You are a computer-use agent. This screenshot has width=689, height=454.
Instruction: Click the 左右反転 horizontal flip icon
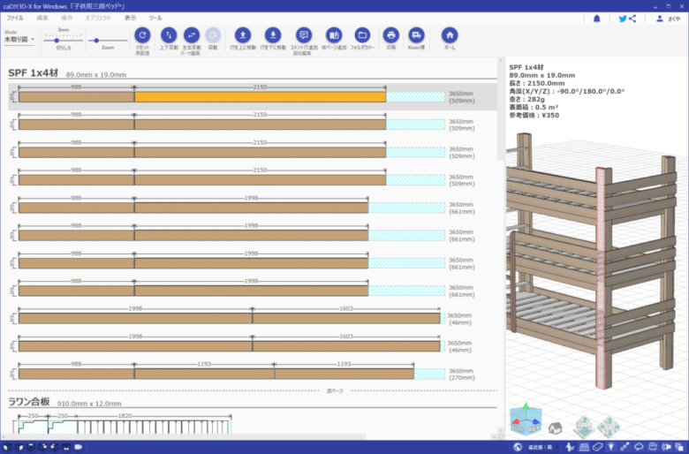tap(191, 35)
